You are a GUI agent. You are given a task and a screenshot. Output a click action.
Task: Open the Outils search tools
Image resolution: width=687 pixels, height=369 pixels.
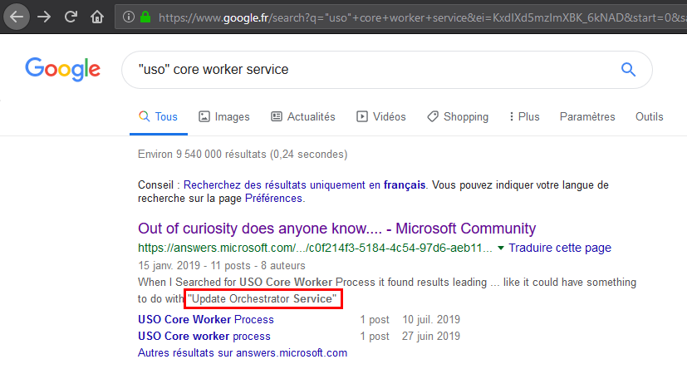[649, 117]
